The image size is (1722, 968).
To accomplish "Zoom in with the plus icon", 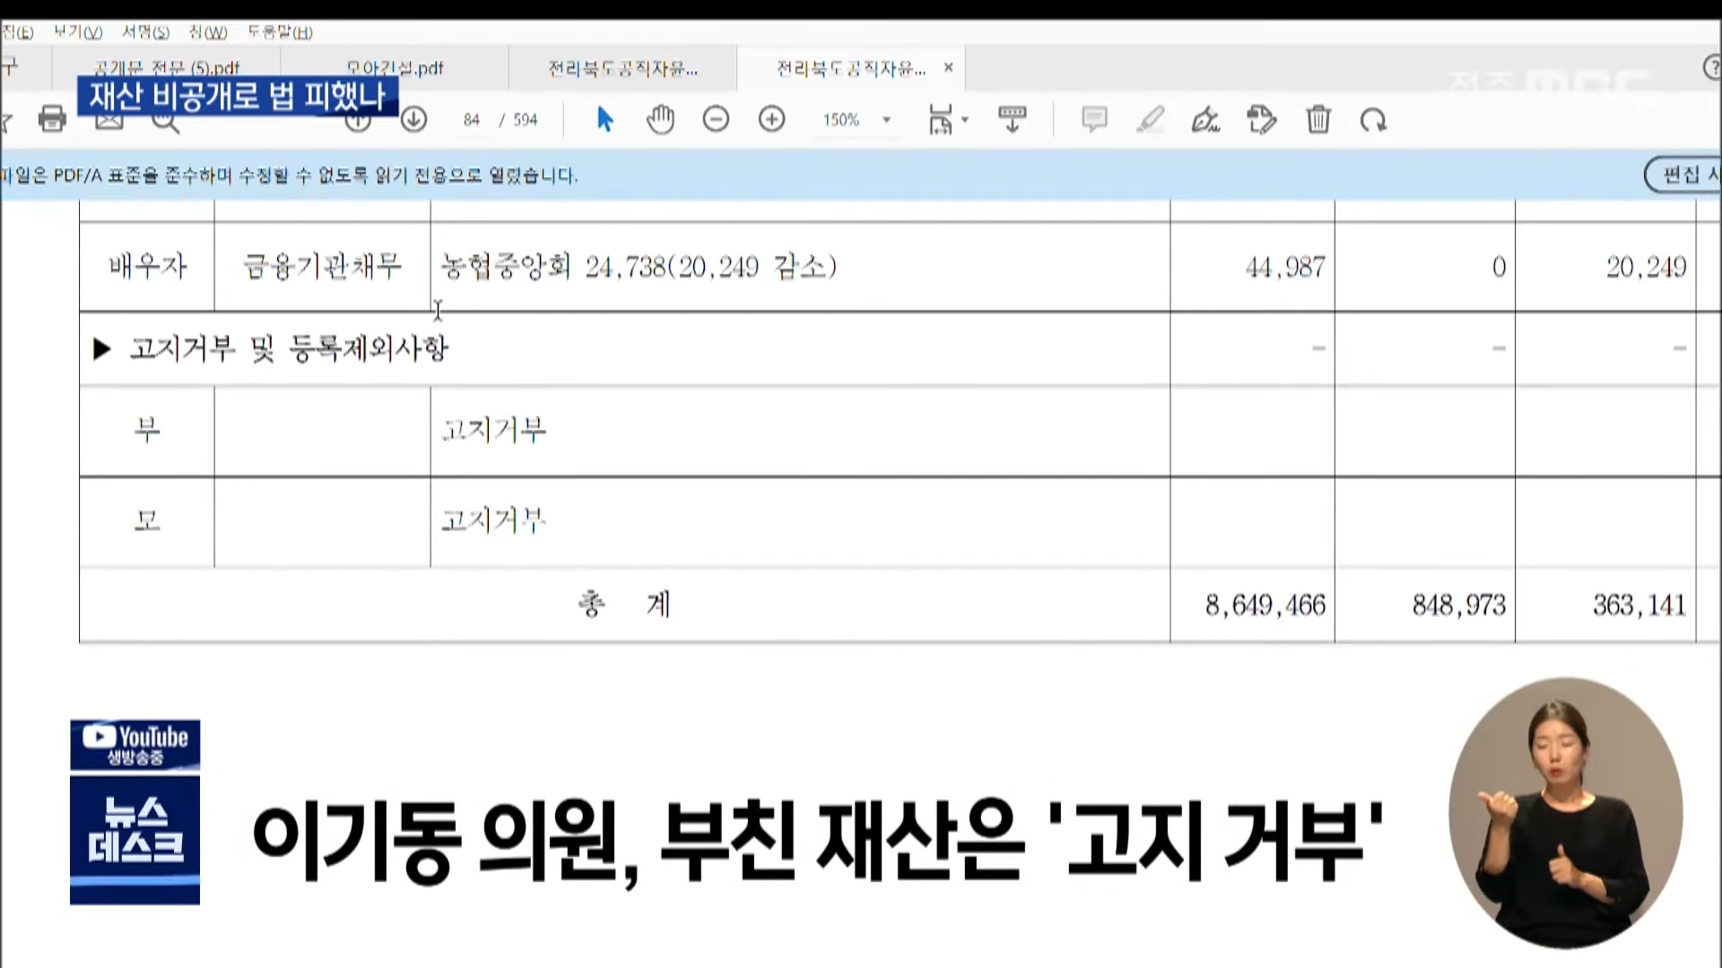I will pos(771,119).
